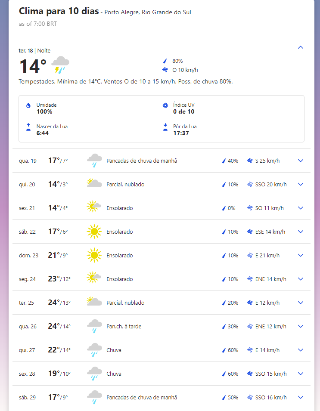
Task: Click the humidity droplet icon
Action: point(28,105)
